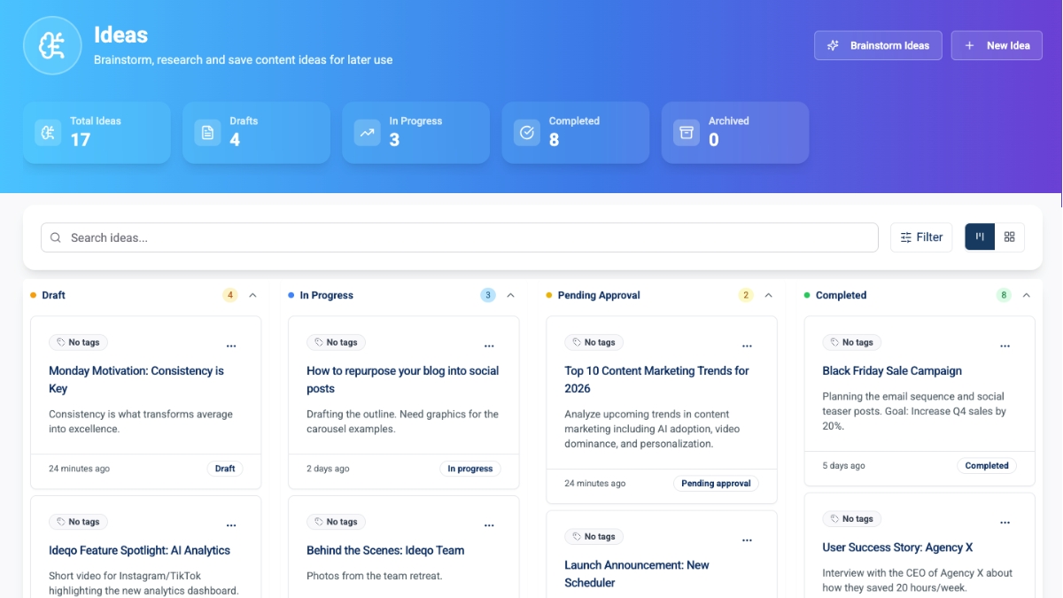
Task: Click the Brainstorm Ideas button
Action: [878, 45]
